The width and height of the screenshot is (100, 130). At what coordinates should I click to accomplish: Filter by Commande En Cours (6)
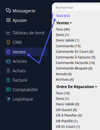[75, 51]
